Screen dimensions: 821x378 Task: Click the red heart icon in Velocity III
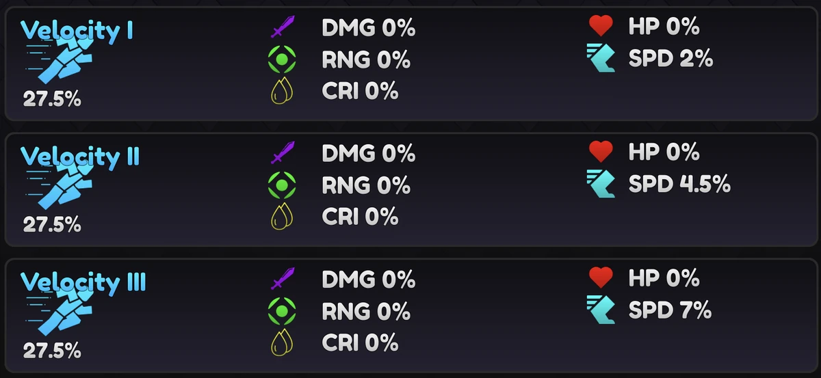click(x=601, y=278)
